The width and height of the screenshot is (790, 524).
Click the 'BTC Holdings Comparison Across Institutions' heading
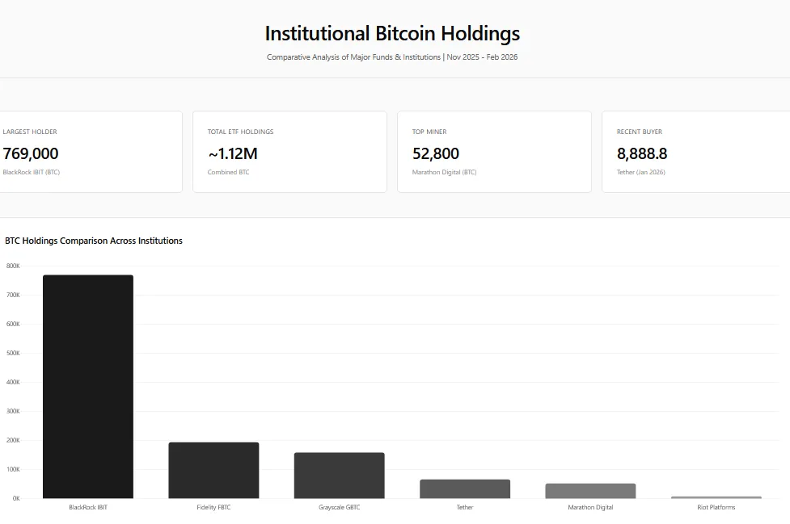tap(94, 241)
